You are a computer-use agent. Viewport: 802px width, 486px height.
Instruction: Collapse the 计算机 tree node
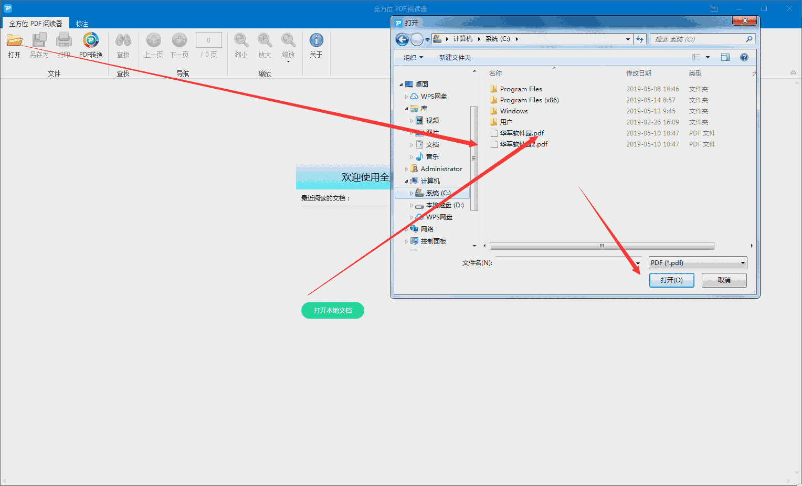click(x=406, y=181)
